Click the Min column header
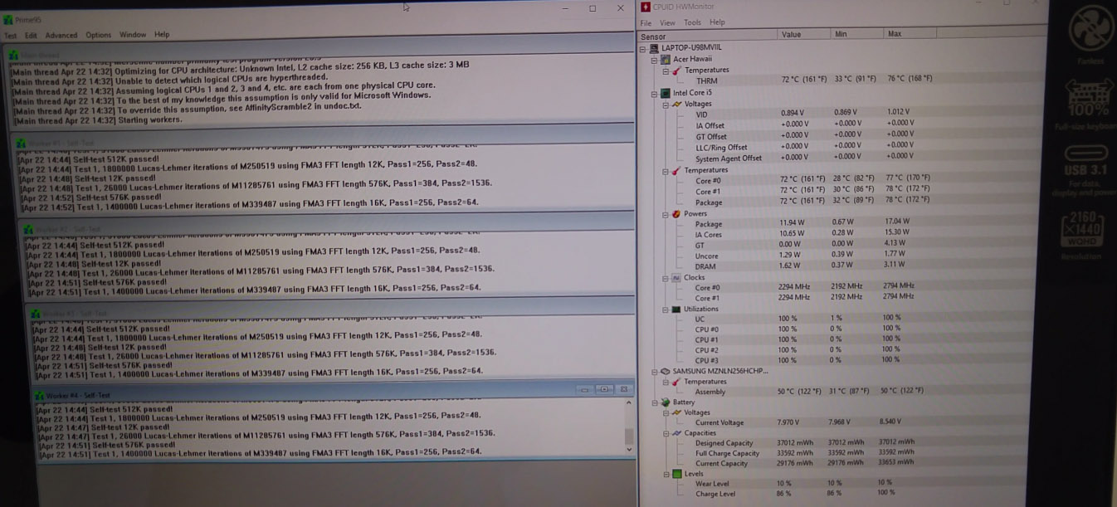 (x=858, y=34)
